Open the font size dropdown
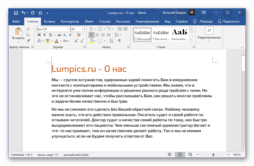Image resolution: width=254 pixels, height=166 pixels. click(83, 29)
